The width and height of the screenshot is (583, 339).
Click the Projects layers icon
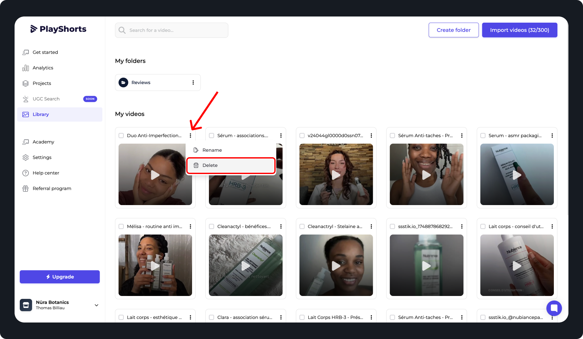[x=26, y=83]
